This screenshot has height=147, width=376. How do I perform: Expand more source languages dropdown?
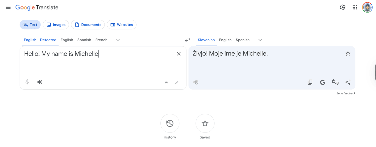tap(118, 40)
